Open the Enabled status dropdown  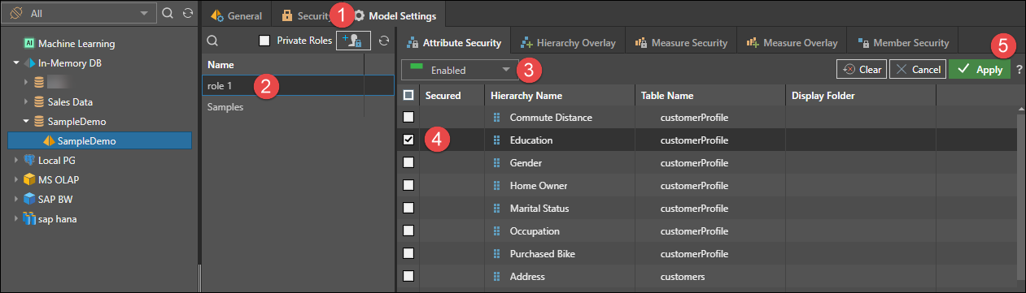tap(460, 70)
